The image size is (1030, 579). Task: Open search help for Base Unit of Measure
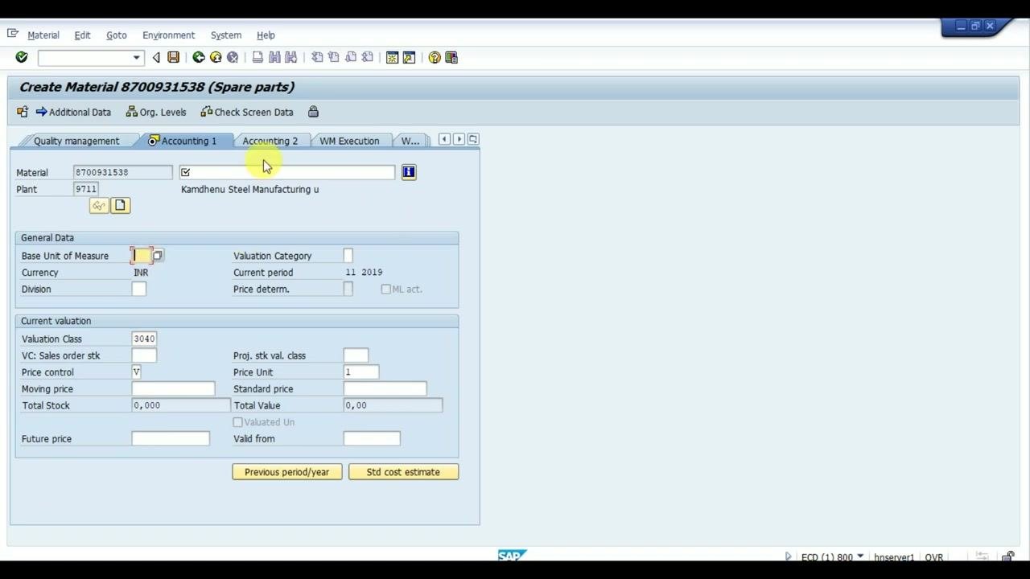point(158,256)
